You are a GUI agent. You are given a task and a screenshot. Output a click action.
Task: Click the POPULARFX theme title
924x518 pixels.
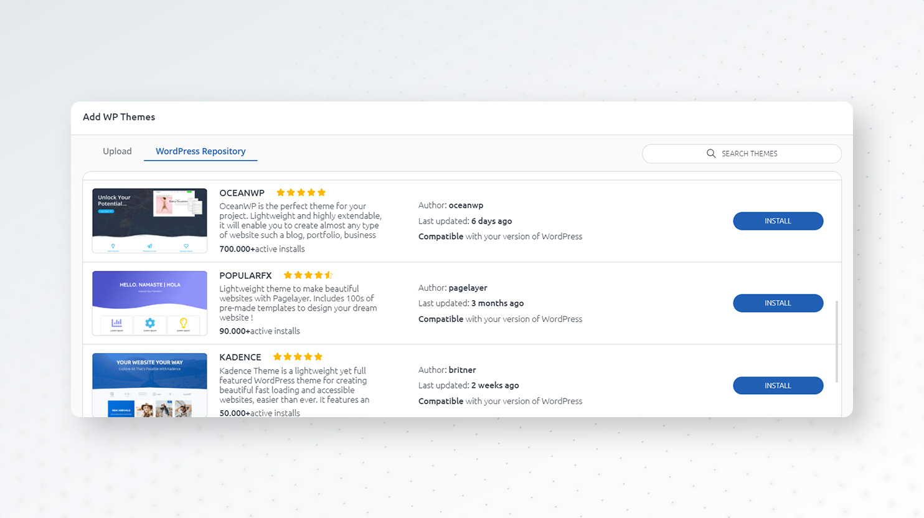(245, 275)
